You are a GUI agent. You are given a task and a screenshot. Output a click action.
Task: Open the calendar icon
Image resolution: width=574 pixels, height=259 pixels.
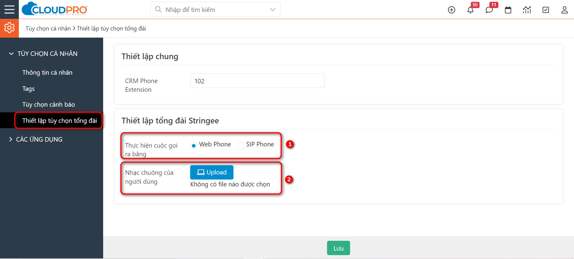pos(508,10)
